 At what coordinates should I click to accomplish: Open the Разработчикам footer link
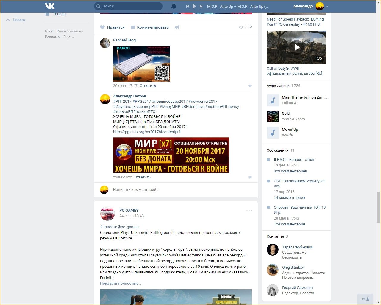[x=70, y=31]
